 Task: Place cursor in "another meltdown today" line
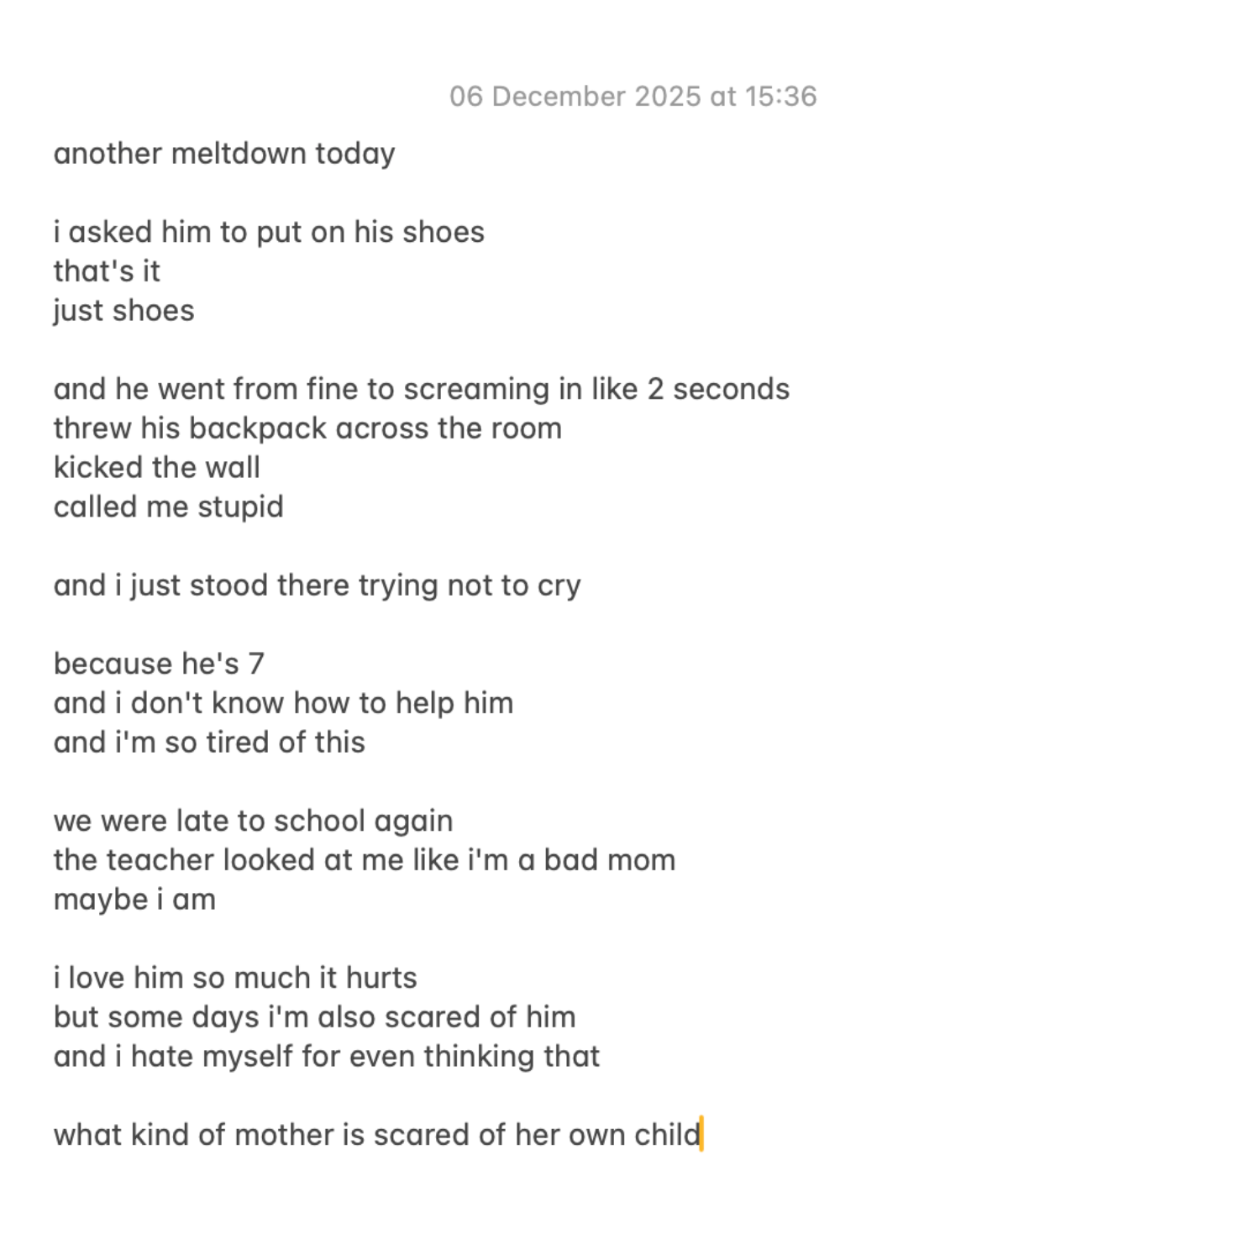pos(224,154)
